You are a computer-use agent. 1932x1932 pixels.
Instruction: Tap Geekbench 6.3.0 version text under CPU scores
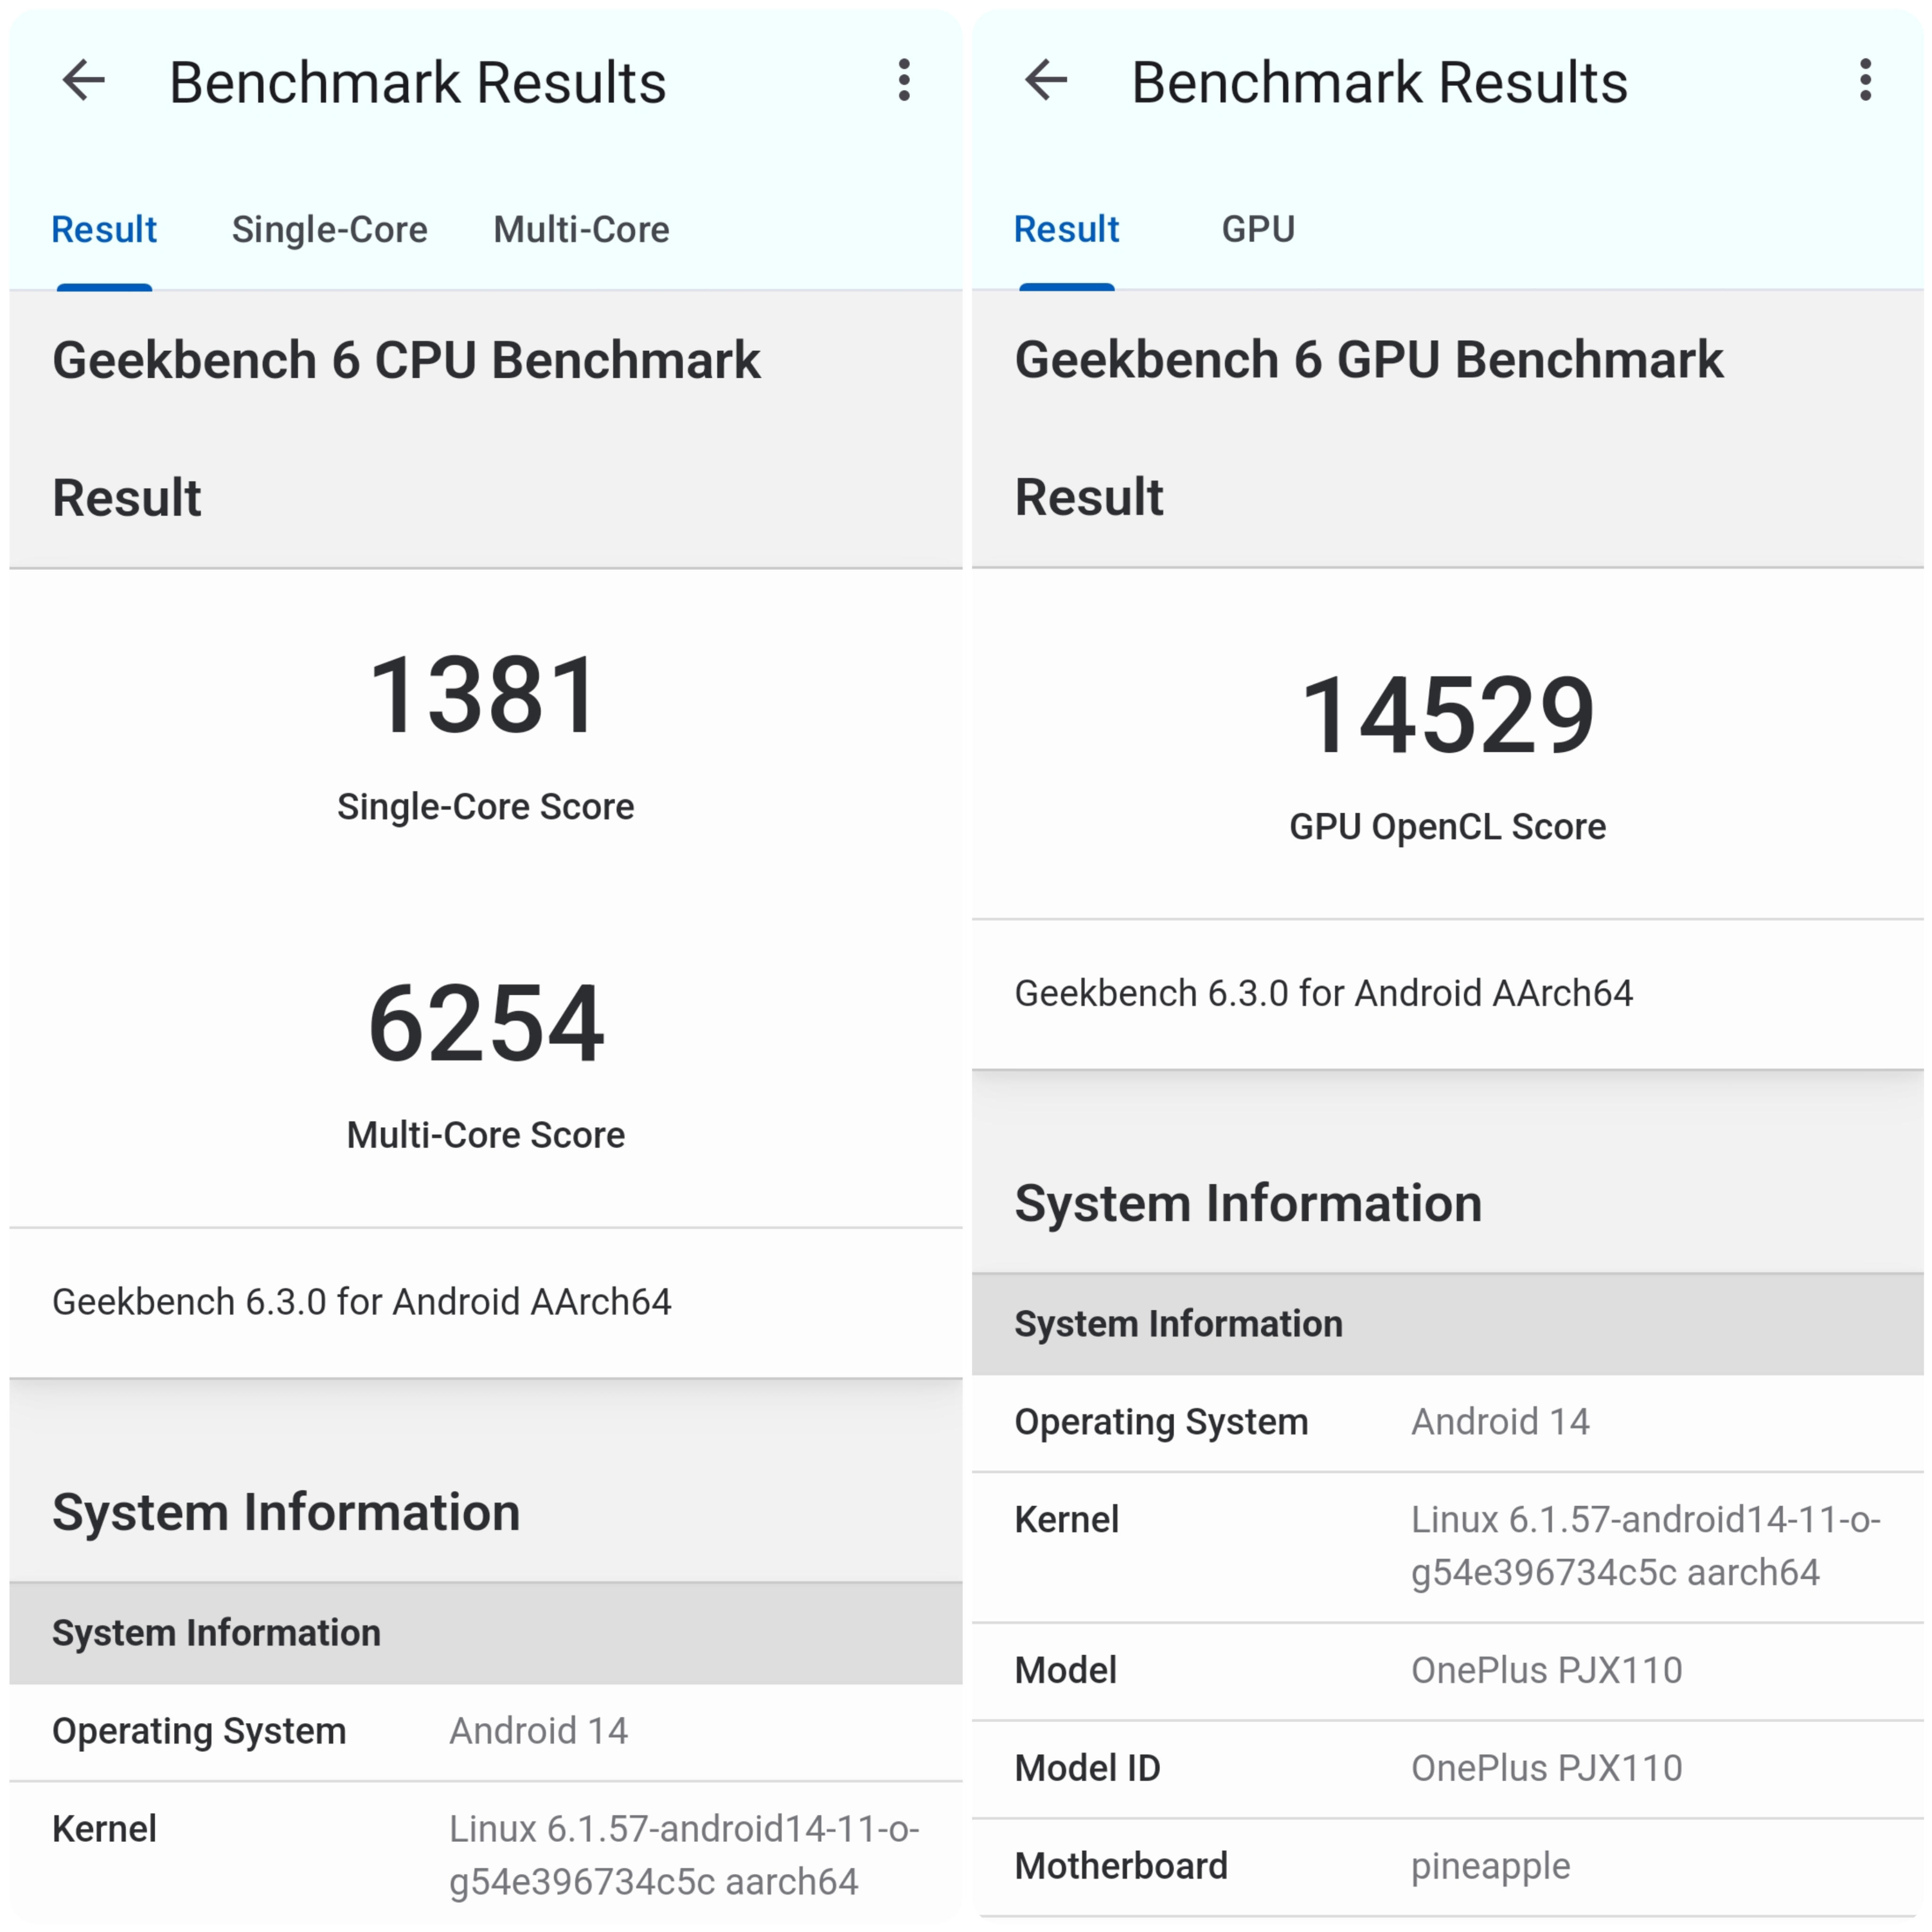[x=362, y=1302]
